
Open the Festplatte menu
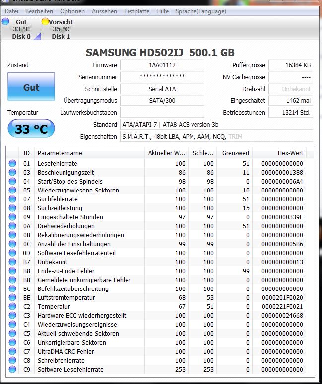click(x=136, y=11)
